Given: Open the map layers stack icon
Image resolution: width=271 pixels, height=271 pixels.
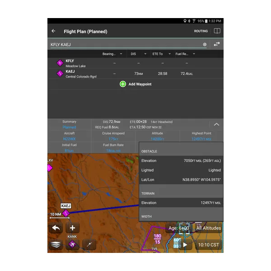Looking at the screenshot, I should pyautogui.click(x=56, y=244).
